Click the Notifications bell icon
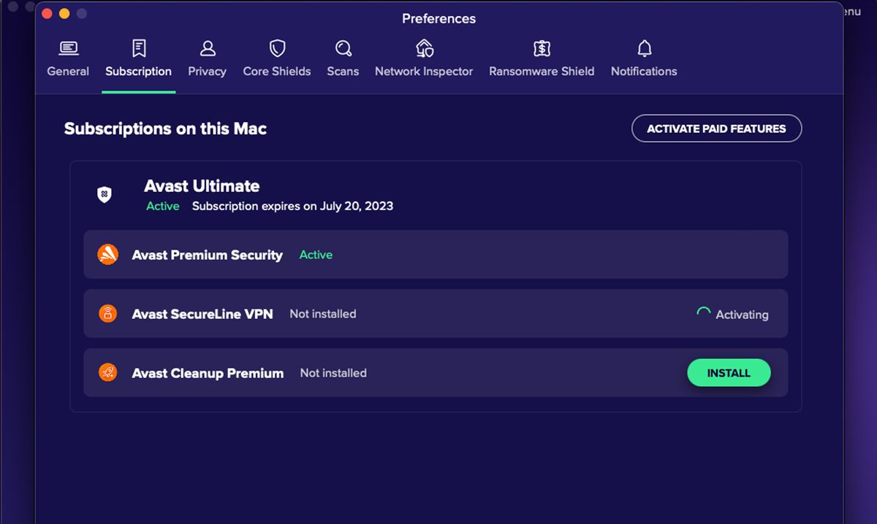 pos(644,47)
